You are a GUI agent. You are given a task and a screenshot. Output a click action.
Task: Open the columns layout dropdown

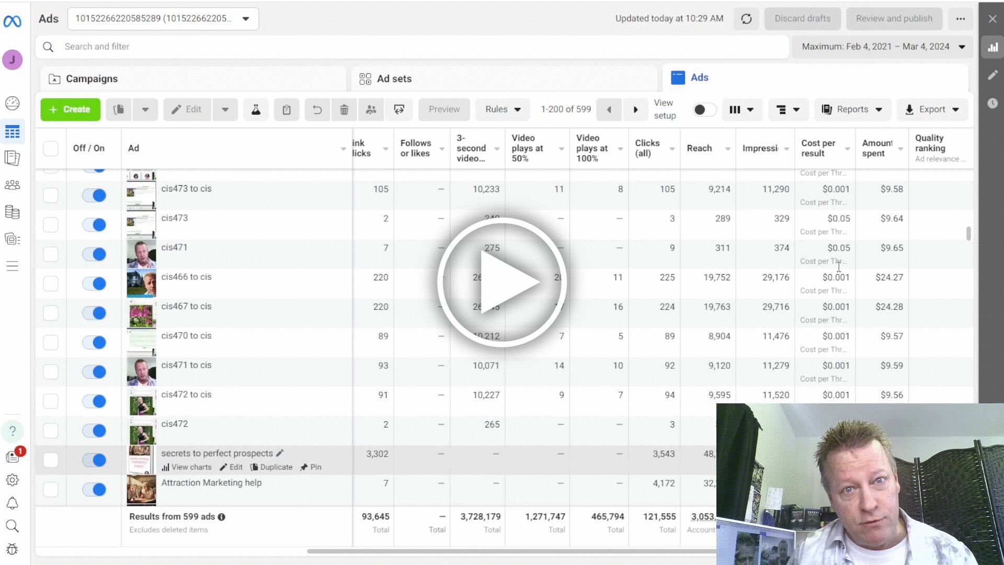pyautogui.click(x=741, y=109)
